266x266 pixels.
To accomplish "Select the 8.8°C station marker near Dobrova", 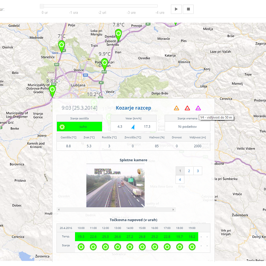I will point(52,90).
